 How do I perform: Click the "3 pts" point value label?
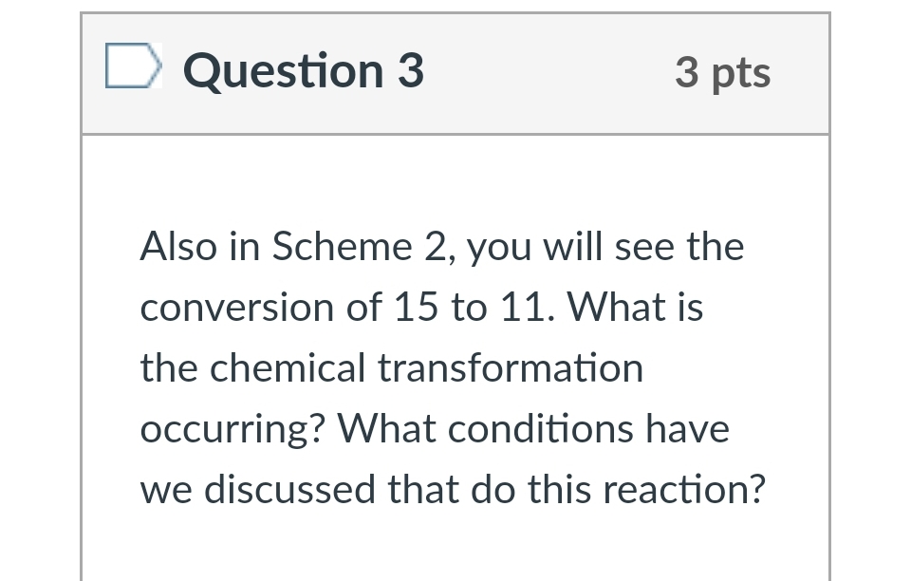click(722, 72)
